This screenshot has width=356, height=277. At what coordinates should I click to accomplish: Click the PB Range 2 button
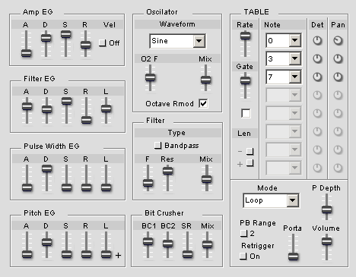click(x=244, y=233)
